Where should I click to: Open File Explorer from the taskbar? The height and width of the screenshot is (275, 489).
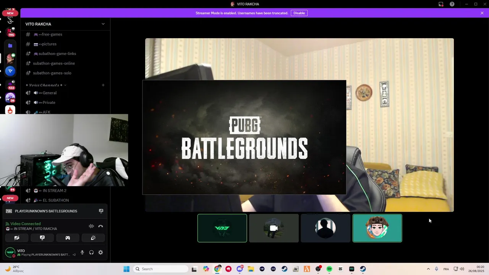coord(251,269)
